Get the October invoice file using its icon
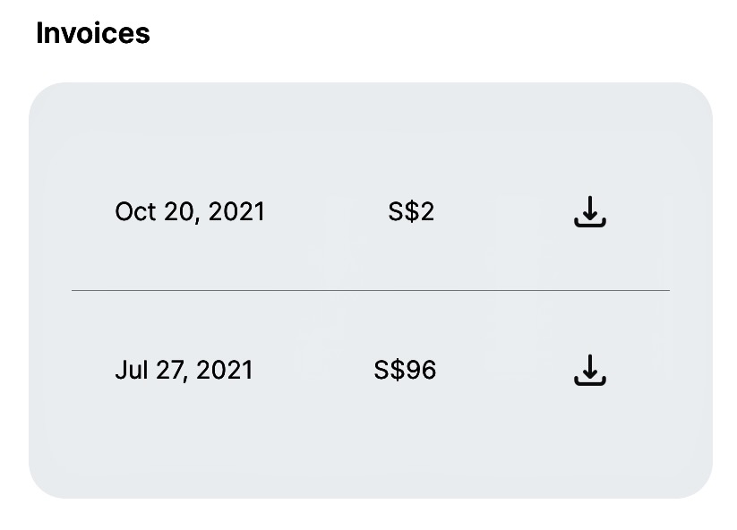The height and width of the screenshot is (530, 737). (x=590, y=212)
